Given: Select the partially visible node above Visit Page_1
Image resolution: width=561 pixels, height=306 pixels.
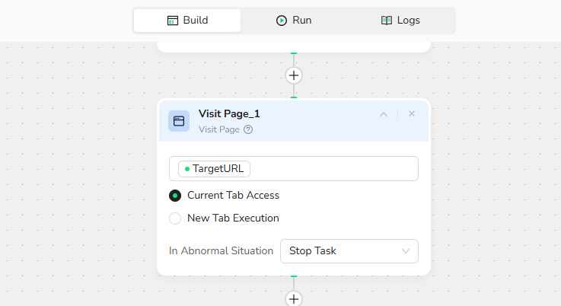Looking at the screenshot, I should [x=294, y=46].
